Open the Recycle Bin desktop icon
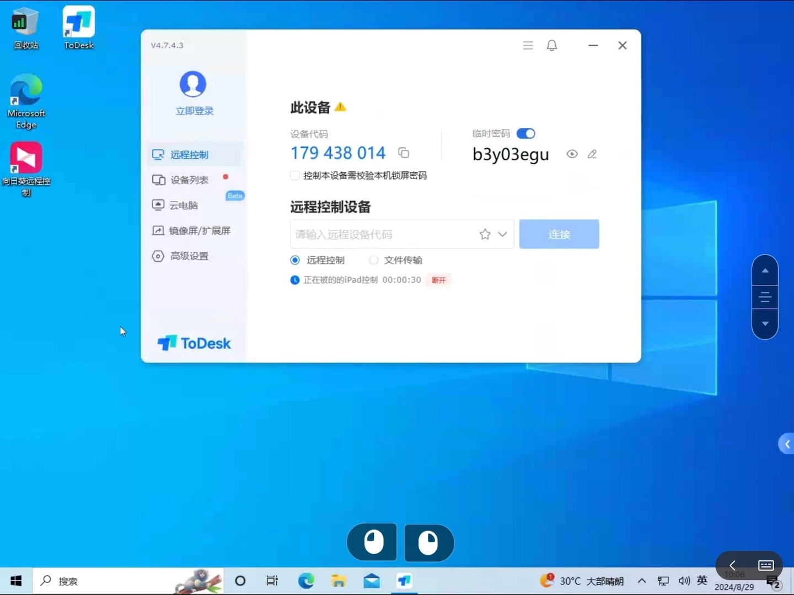This screenshot has width=794, height=595. (x=25, y=29)
